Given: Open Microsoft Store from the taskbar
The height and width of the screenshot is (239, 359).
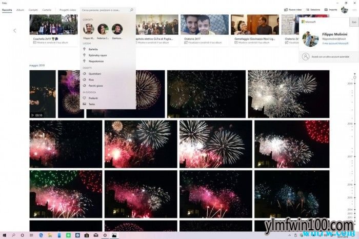Looking at the screenshot, I should [x=87, y=235].
